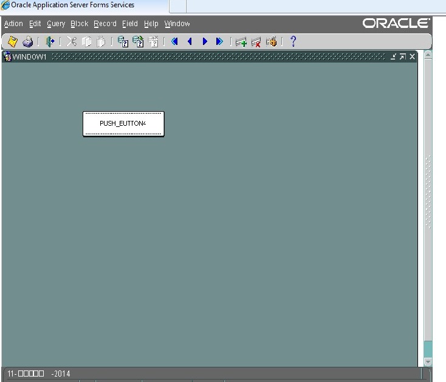Viewport: 446px width, 382px height.
Task: Go to next block double-arrow icon
Action: coord(219,41)
